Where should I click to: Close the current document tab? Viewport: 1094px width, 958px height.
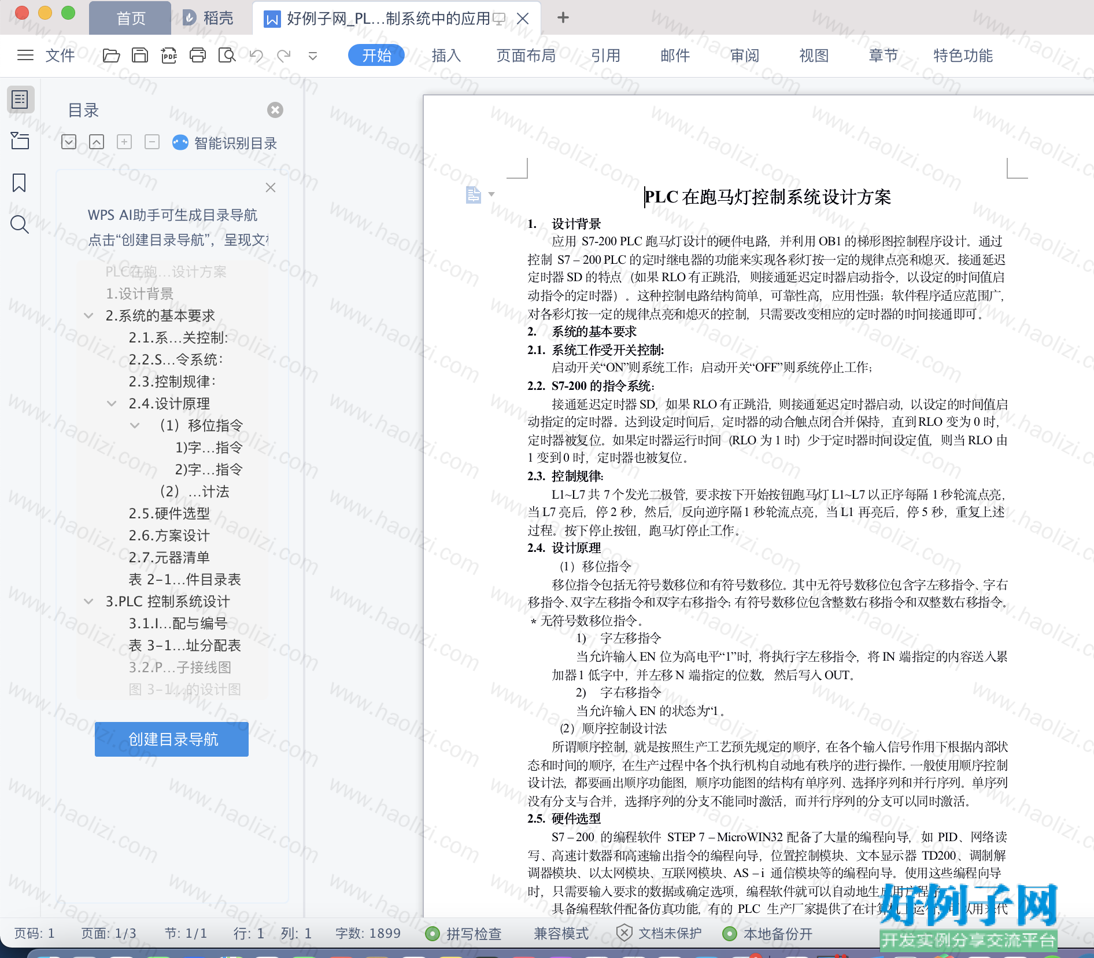click(x=523, y=19)
